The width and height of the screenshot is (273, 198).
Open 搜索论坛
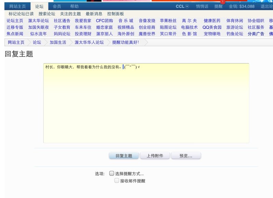click(x=47, y=14)
